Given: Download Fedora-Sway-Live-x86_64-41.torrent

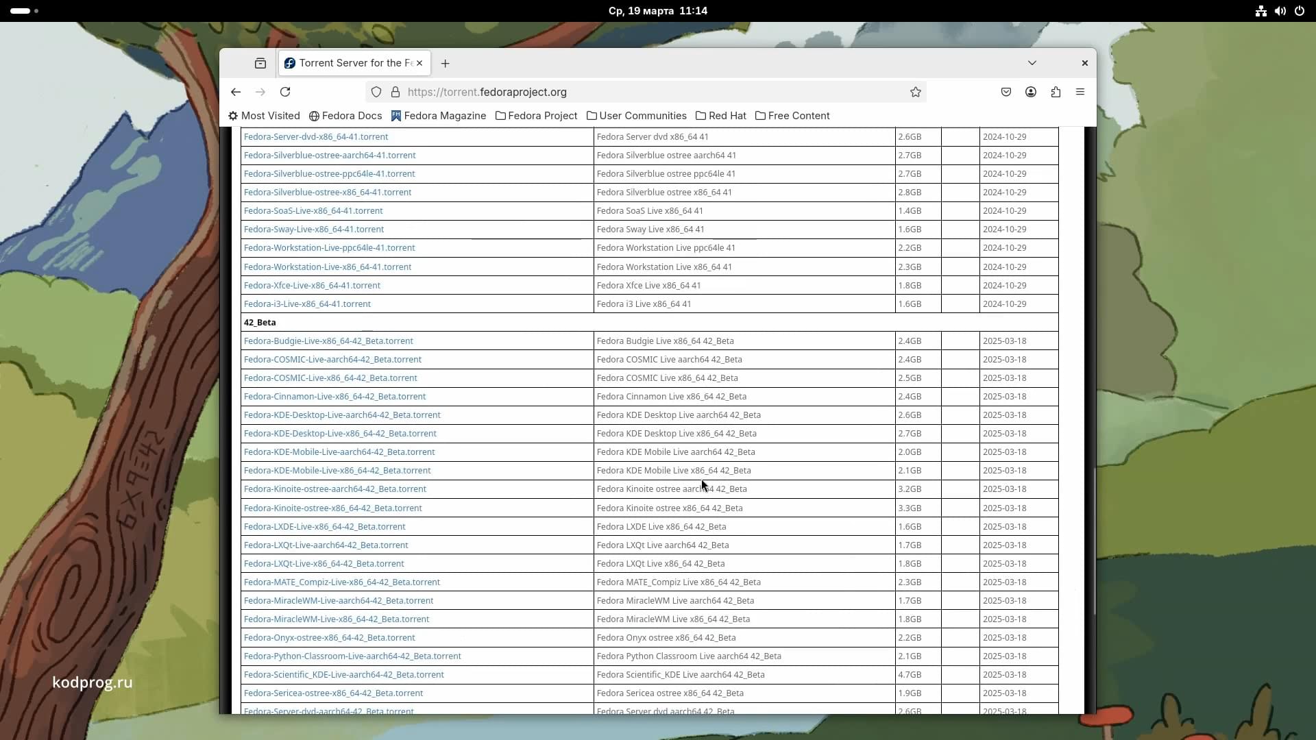Looking at the screenshot, I should (x=314, y=230).
